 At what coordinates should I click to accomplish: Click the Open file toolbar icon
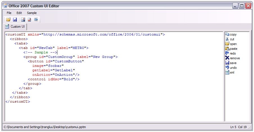pyautogui.click(x=8, y=20)
